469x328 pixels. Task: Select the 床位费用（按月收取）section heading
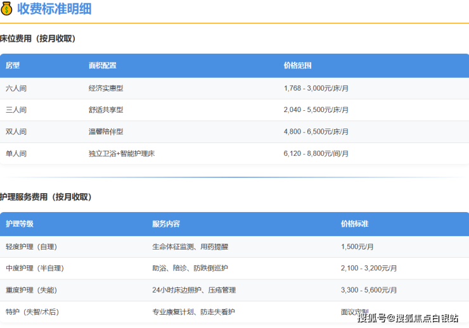click(37, 39)
